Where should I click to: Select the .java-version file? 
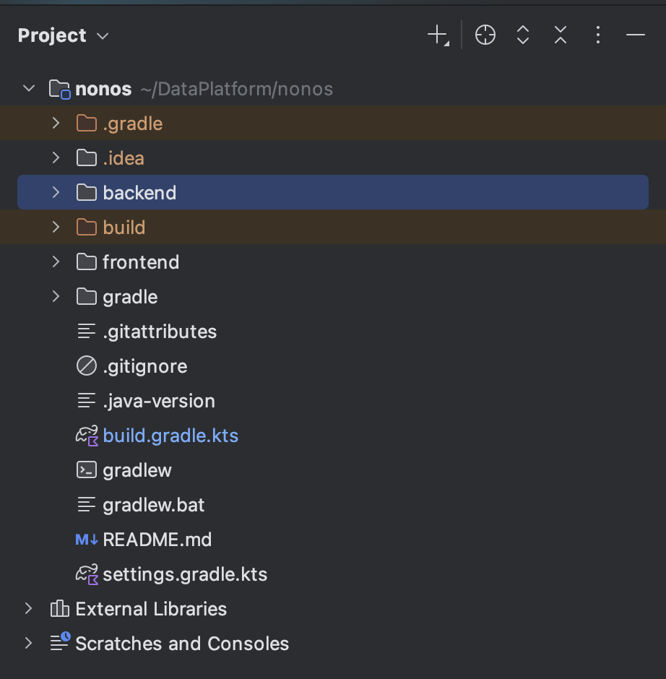pos(332,401)
